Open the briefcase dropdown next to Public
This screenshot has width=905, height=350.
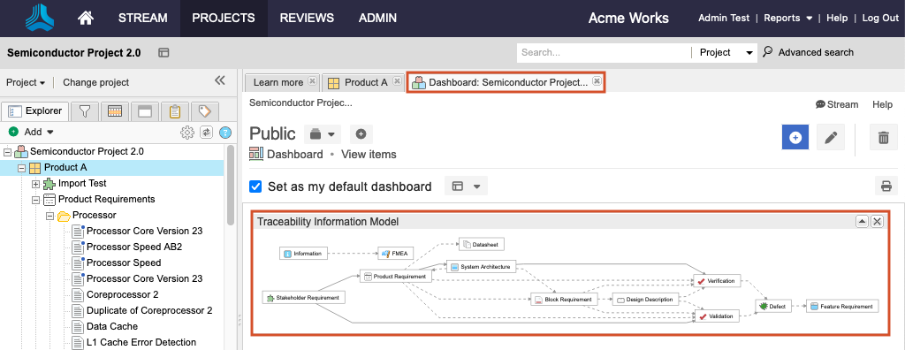(x=323, y=134)
